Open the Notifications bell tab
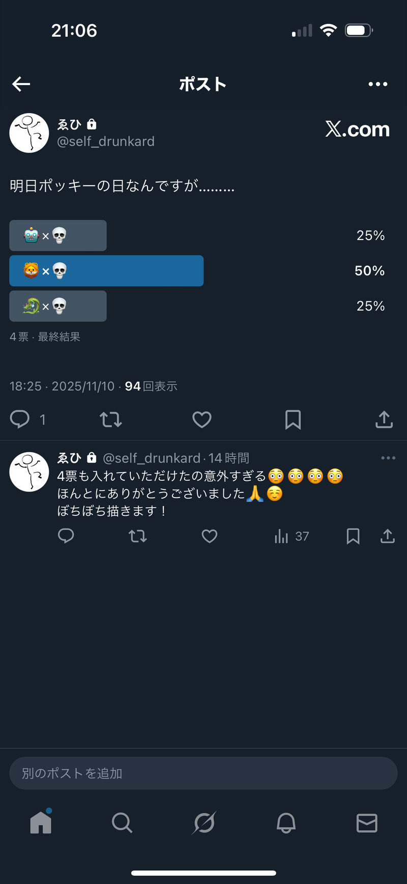Screen dimensions: 407x884 (x=286, y=822)
